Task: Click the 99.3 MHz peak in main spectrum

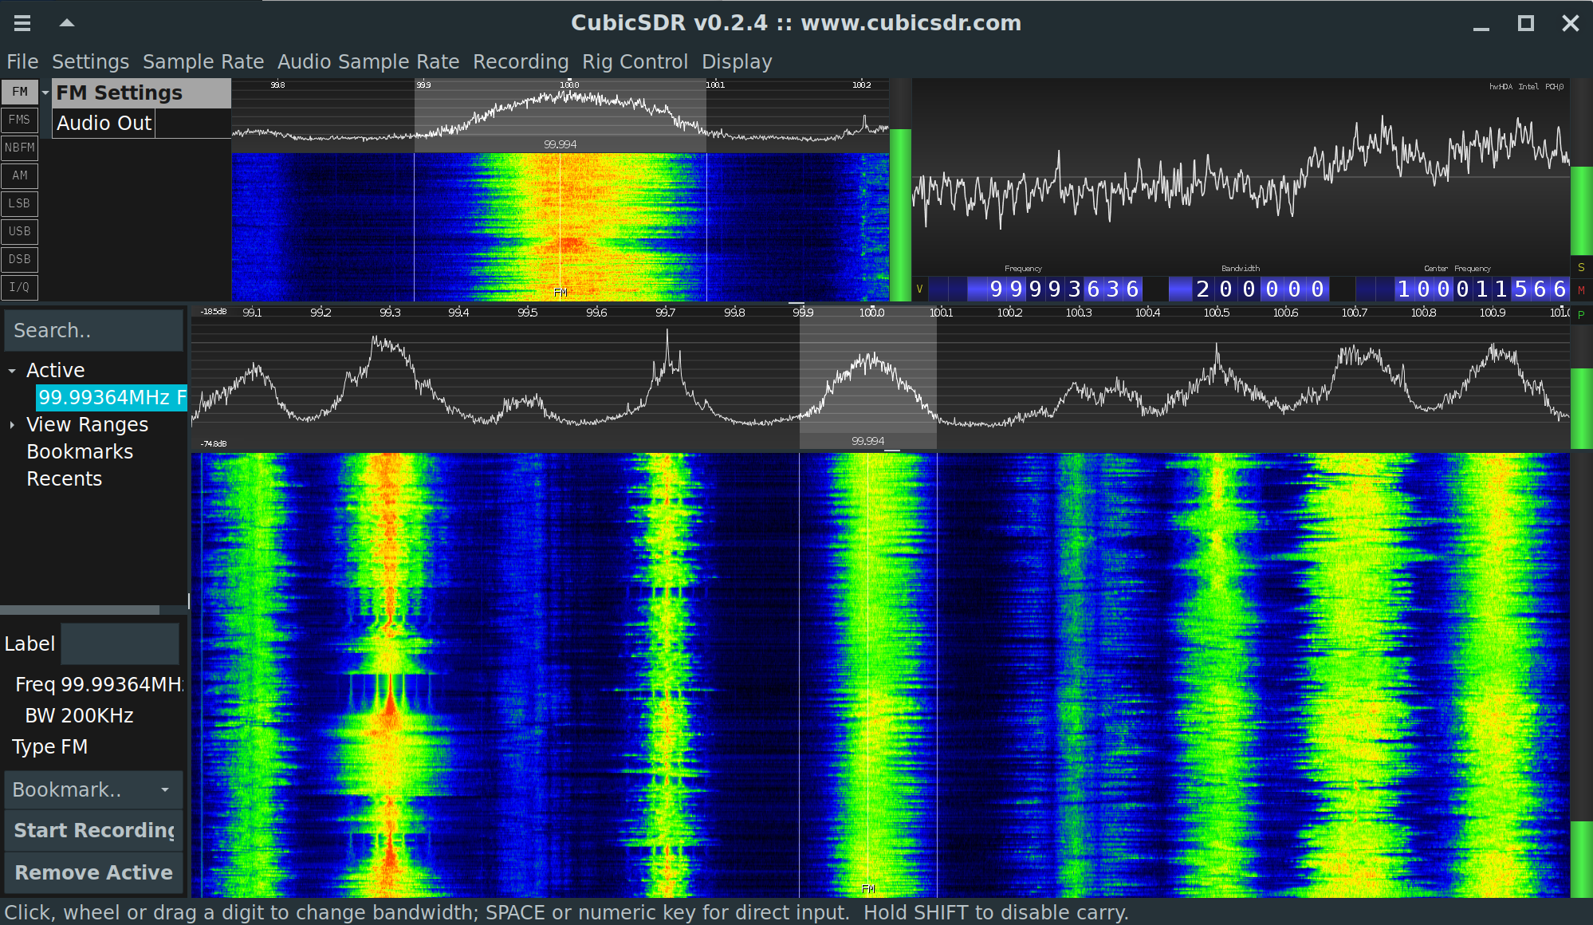Action: pos(387,344)
